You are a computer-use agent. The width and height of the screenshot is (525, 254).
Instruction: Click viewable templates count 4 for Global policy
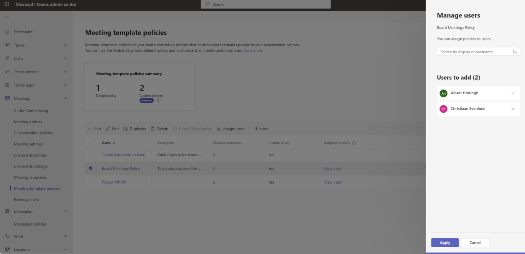click(214, 155)
